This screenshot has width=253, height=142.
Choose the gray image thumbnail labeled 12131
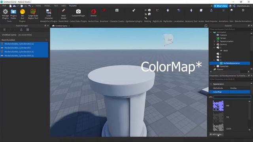point(218,127)
